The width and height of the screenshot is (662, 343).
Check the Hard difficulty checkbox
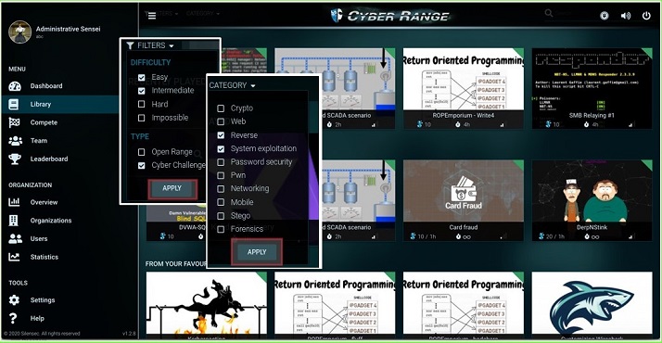point(142,104)
